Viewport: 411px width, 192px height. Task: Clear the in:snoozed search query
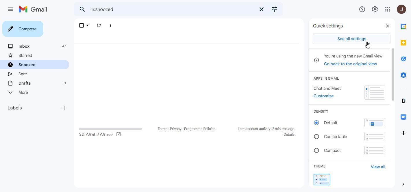coord(261,9)
